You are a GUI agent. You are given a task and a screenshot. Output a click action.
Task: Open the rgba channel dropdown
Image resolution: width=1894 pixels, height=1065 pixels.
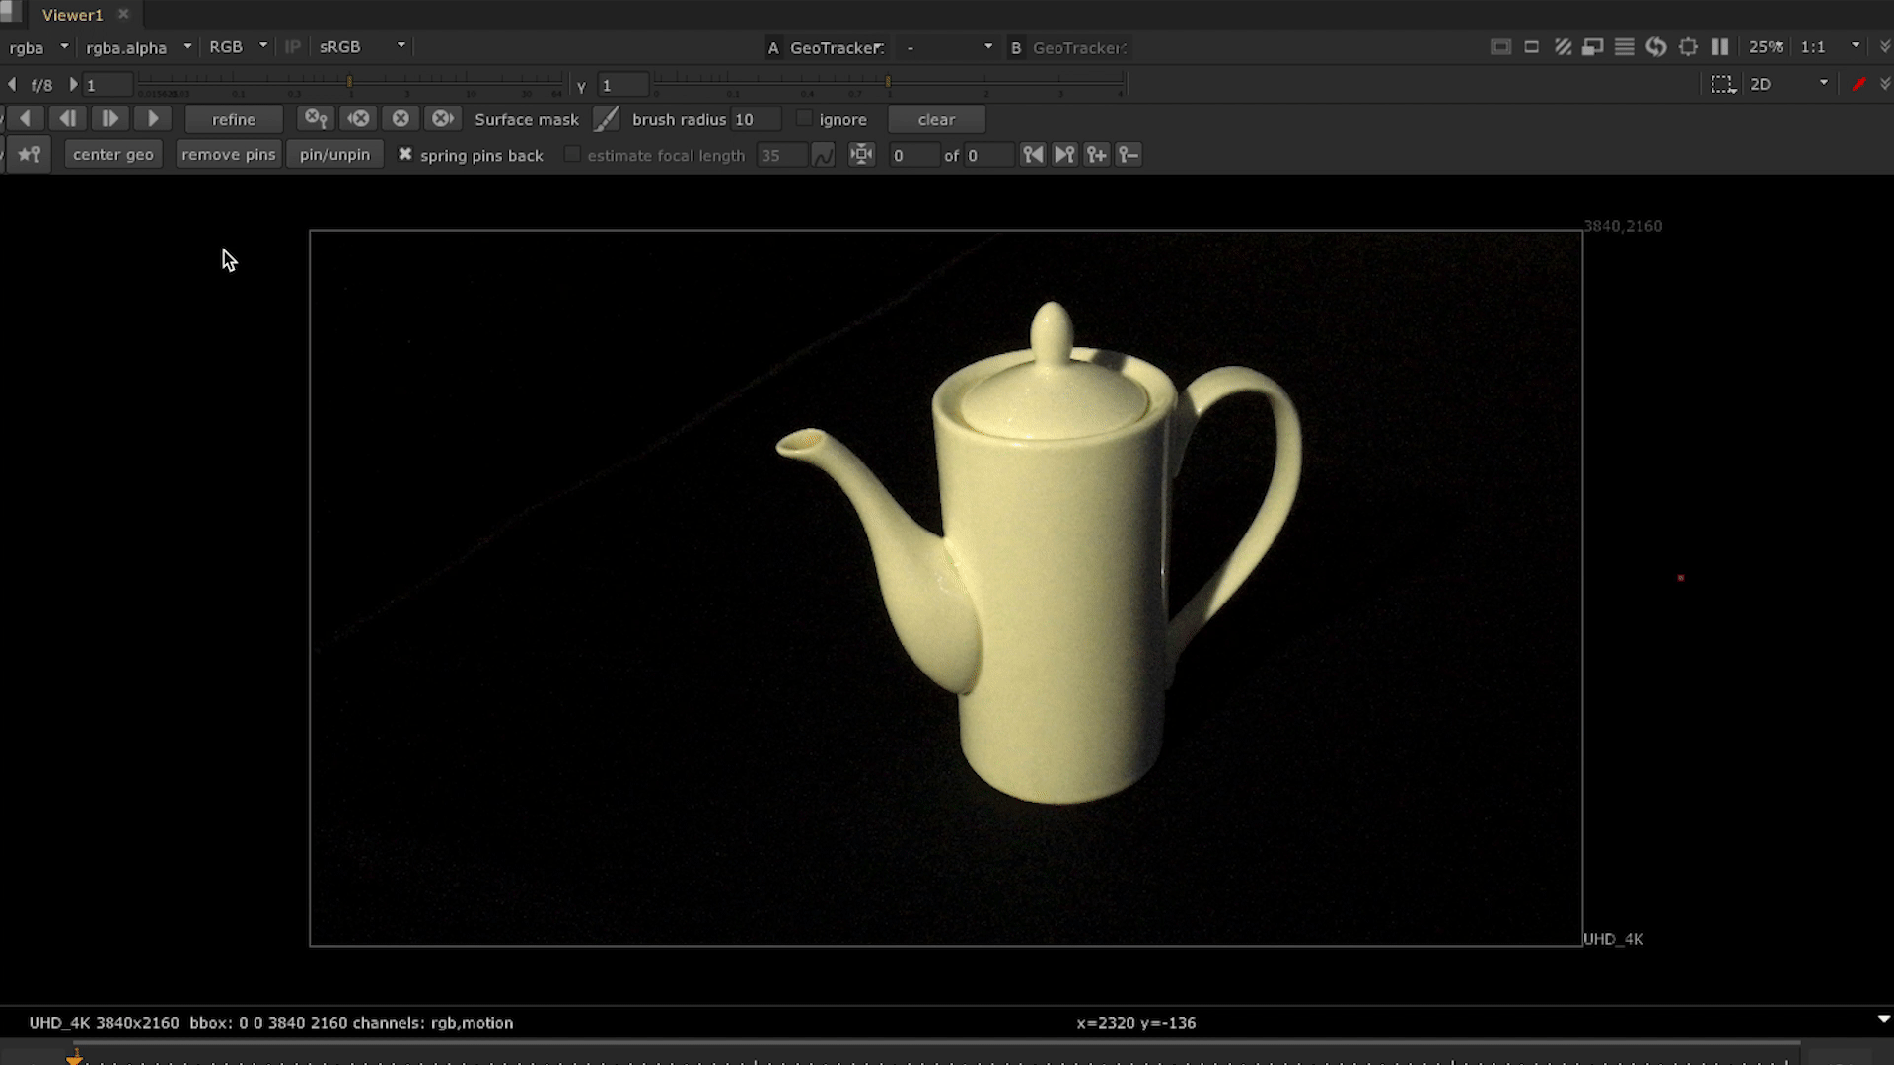pyautogui.click(x=37, y=47)
